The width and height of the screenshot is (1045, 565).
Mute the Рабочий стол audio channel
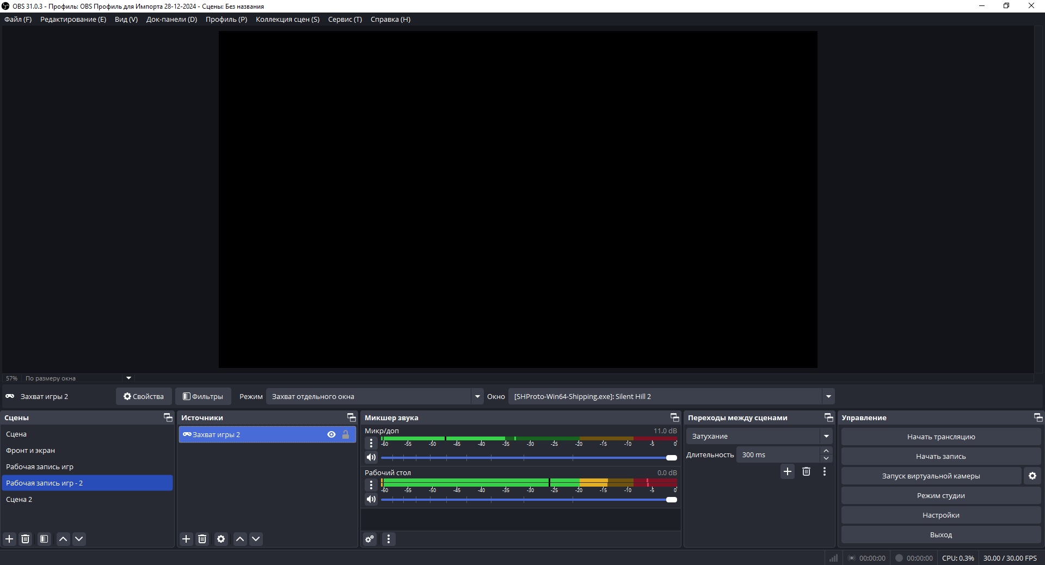tap(371, 499)
